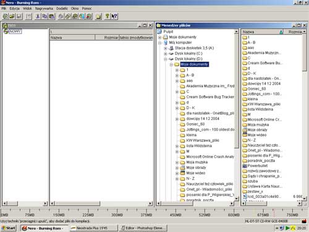Click the green arrow system tray icon
This screenshot has width=309, height=232.
tap(287, 228)
